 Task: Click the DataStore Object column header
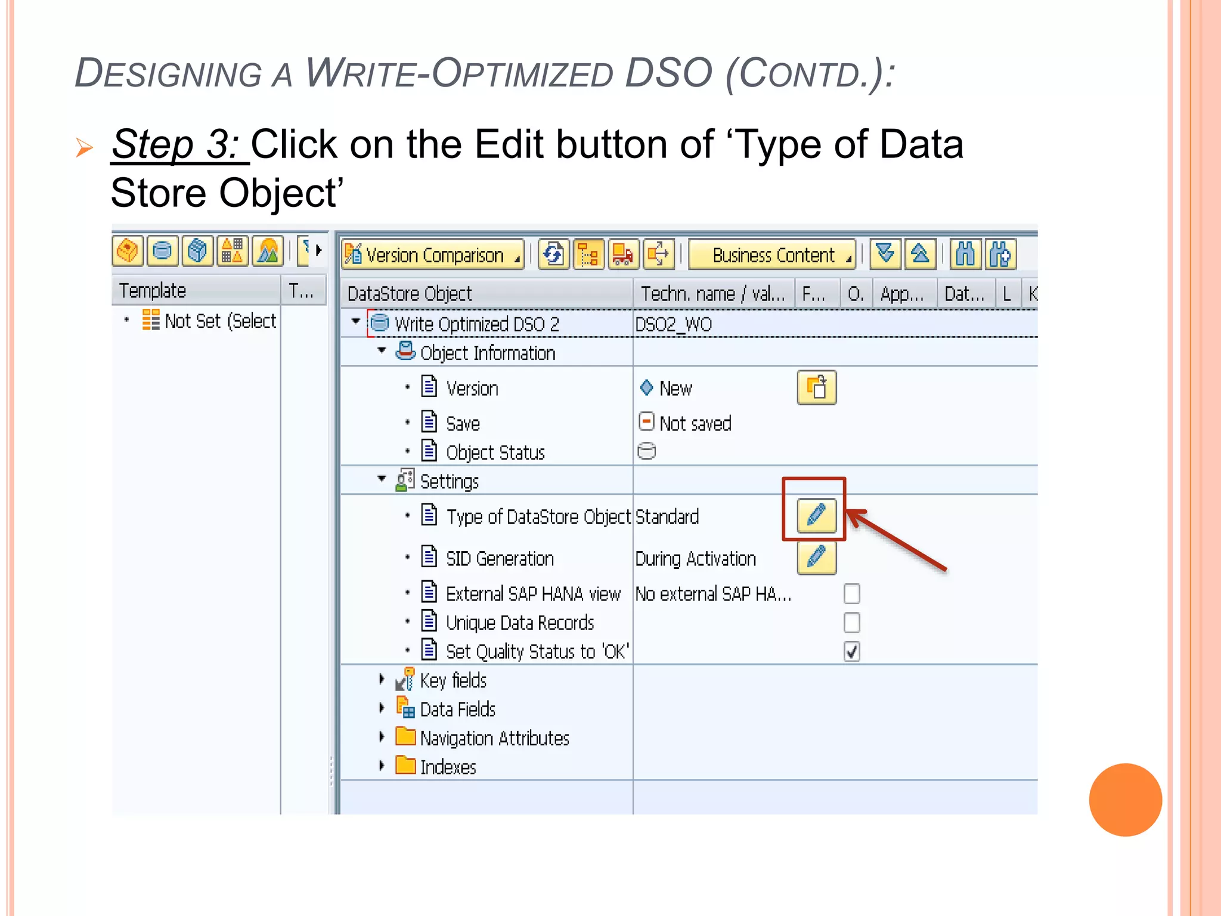pos(486,293)
